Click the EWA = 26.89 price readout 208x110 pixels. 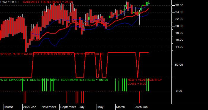tap(9, 2)
